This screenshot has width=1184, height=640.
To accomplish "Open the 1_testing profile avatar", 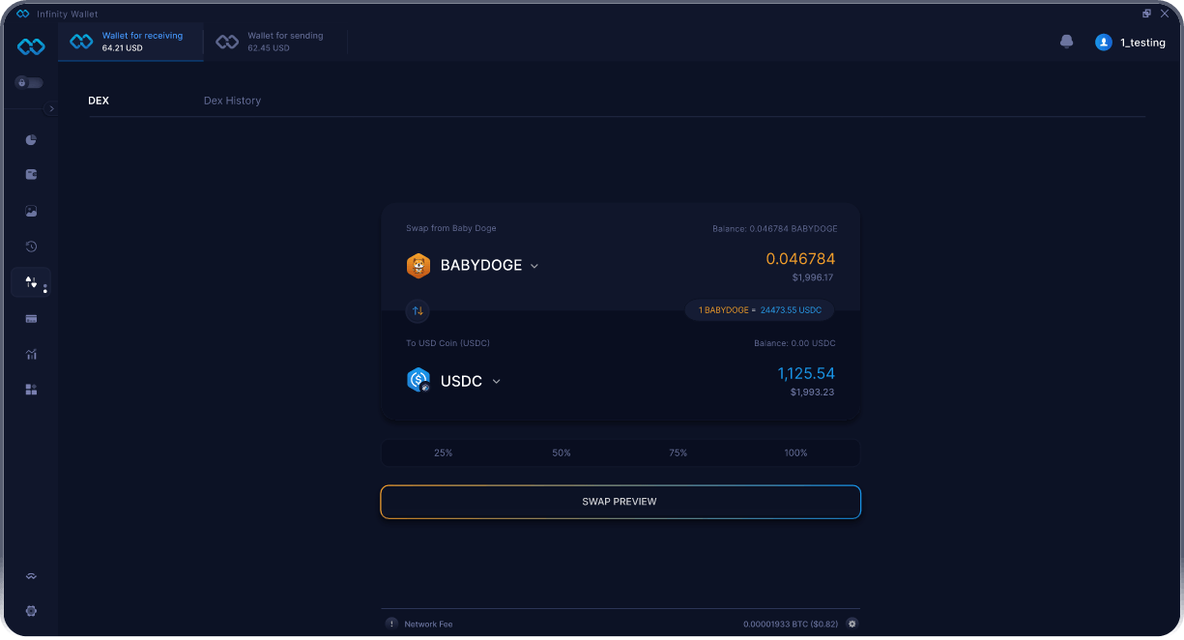I will coord(1103,43).
